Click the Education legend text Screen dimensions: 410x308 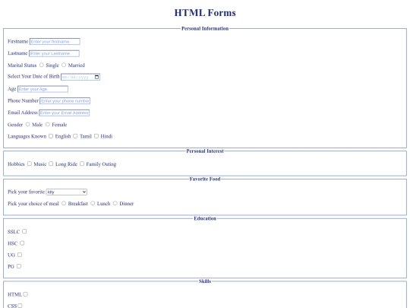click(x=205, y=218)
